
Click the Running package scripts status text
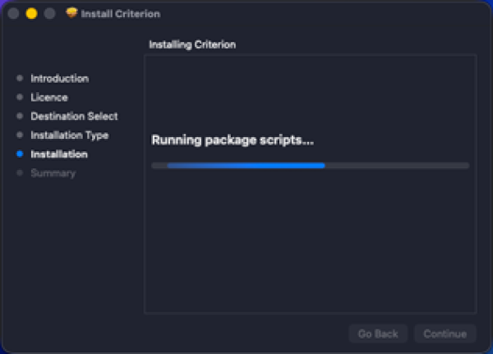tap(233, 140)
